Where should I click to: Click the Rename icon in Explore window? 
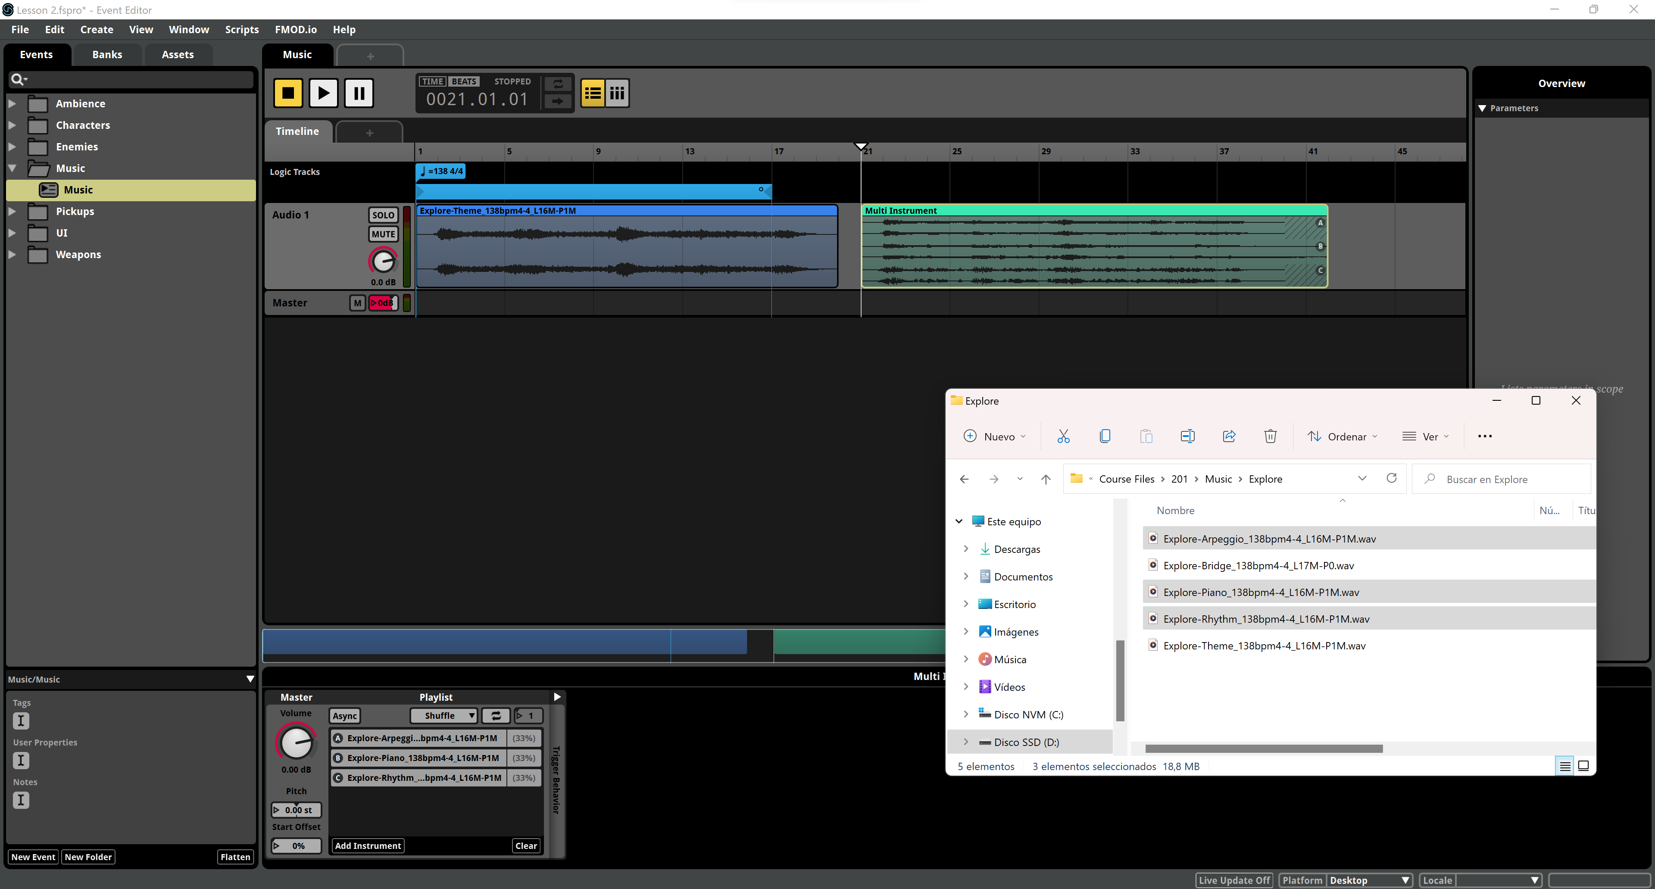[x=1187, y=436]
